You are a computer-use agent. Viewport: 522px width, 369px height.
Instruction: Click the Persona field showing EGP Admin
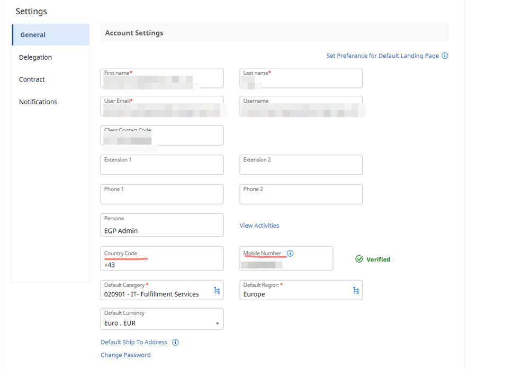[161, 230]
